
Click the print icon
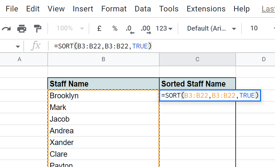pos(22,28)
